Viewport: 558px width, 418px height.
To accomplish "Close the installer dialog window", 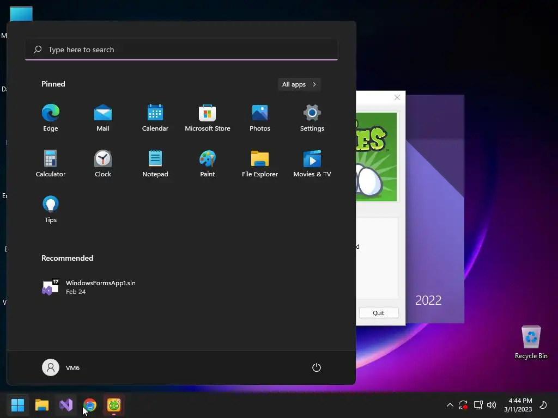I will (x=397, y=97).
